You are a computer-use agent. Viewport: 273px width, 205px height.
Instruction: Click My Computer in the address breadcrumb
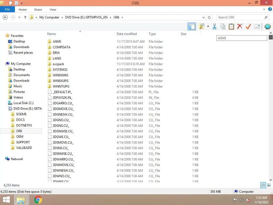[x=49, y=17]
